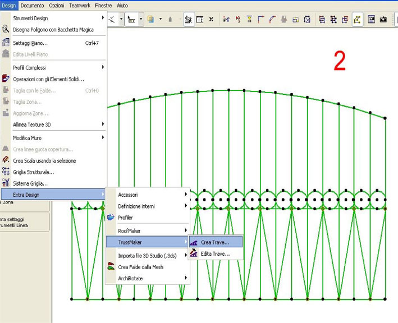Click the Griglia Strutturale grid icon

6,172
